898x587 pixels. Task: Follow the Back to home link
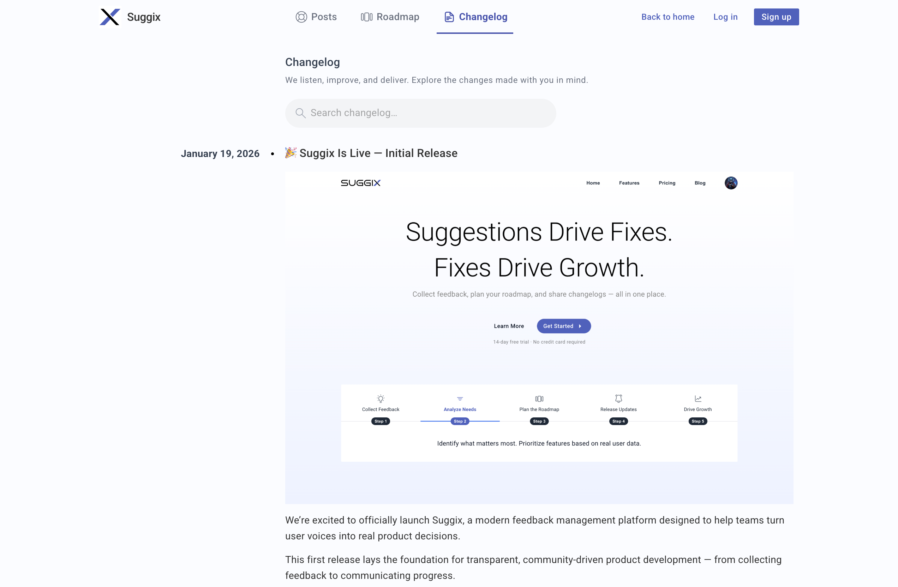coord(667,17)
